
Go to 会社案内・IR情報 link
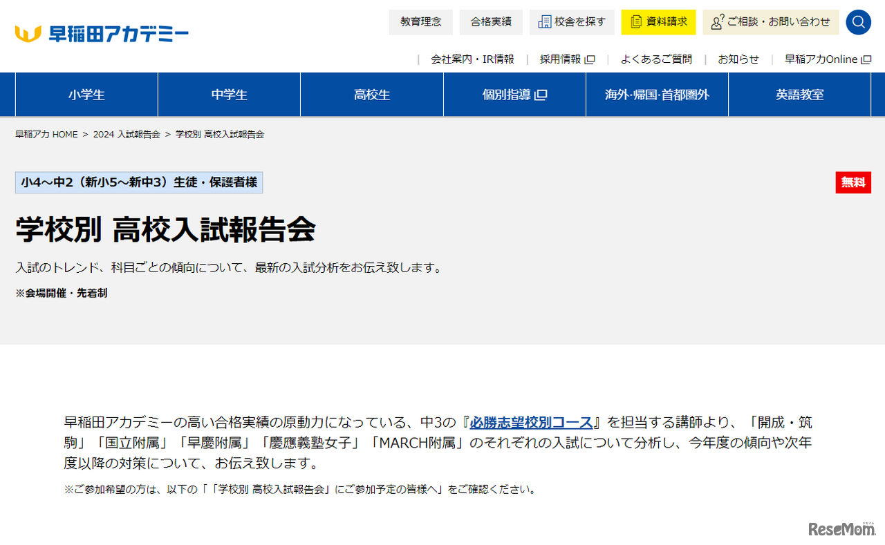(472, 59)
